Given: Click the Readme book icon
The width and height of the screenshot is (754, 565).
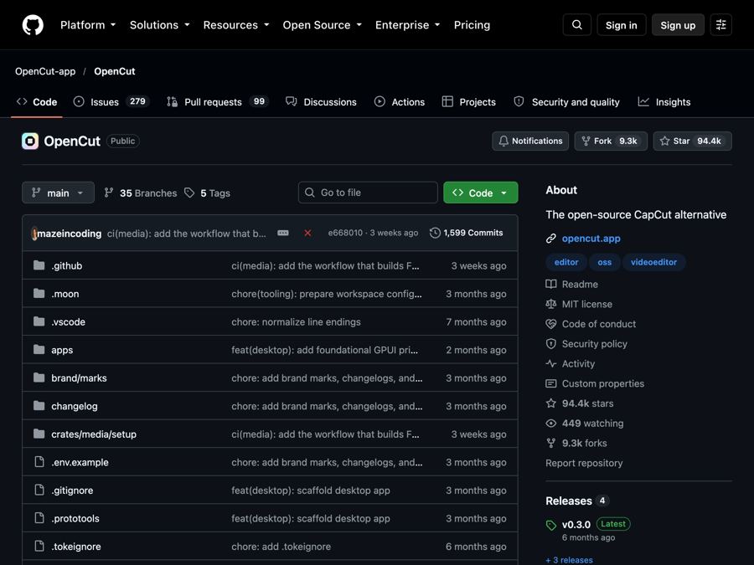Looking at the screenshot, I should (551, 284).
